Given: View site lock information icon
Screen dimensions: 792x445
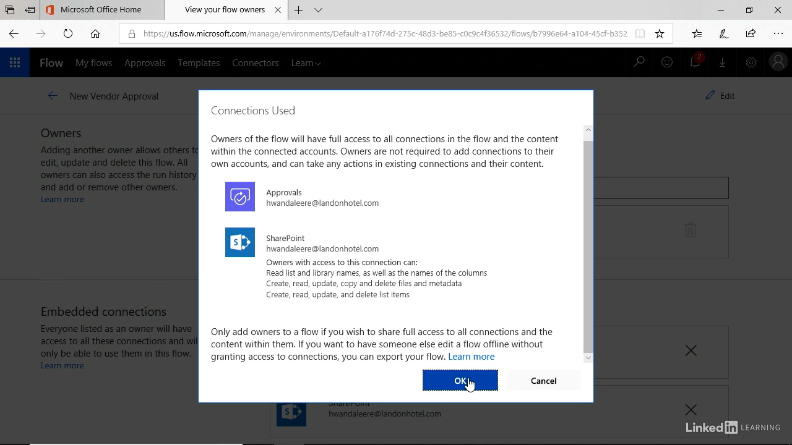Looking at the screenshot, I should coord(131,34).
